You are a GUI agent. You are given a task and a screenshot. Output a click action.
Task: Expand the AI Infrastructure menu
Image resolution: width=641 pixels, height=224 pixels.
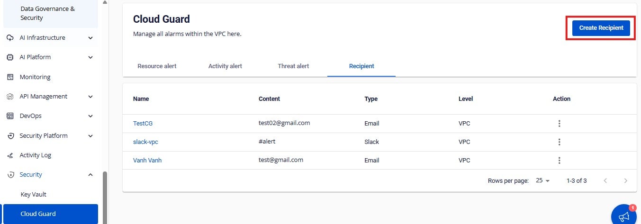pyautogui.click(x=90, y=38)
